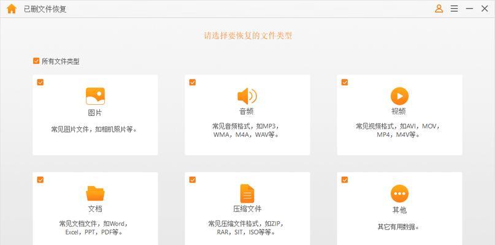
Task: Select the 视频 label
Action: (x=399, y=111)
